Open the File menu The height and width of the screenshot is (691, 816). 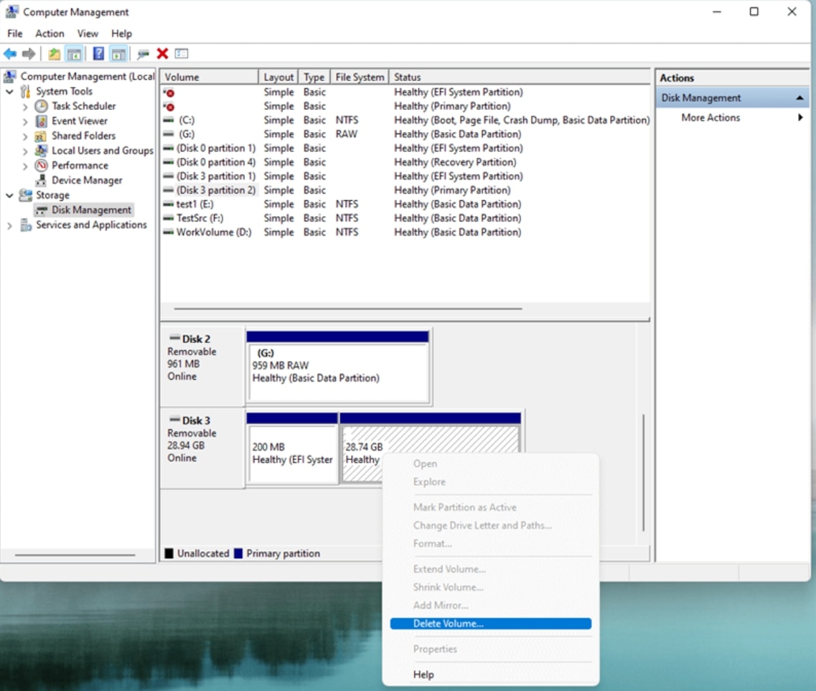(x=14, y=33)
